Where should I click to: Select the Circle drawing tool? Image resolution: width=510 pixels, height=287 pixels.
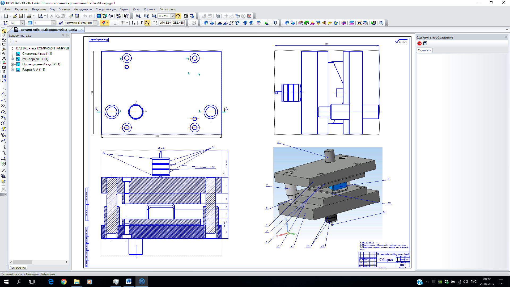pos(3,106)
